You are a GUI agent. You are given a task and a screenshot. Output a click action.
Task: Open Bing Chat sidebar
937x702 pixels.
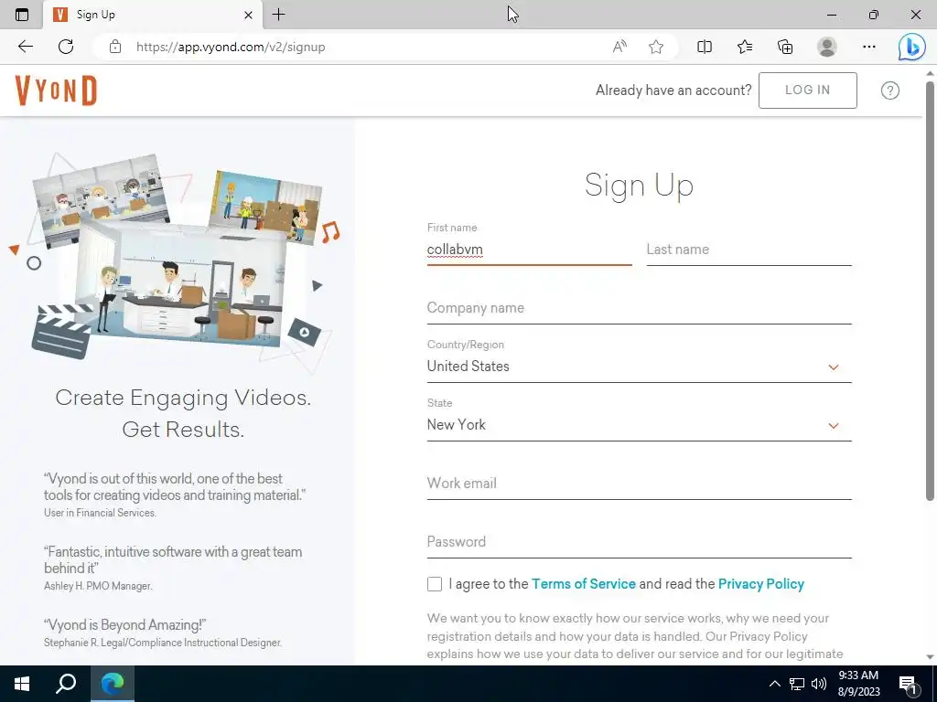pos(912,47)
